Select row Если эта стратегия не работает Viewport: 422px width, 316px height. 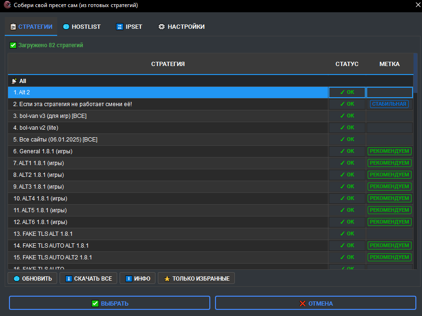point(168,104)
